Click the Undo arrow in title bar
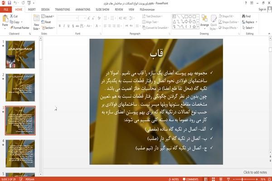Image resolution: width=272 pixels, height=181 pixels. (15, 3)
